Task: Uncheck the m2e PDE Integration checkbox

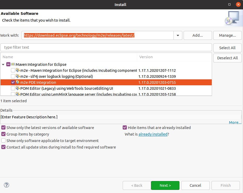Action: 13,82
